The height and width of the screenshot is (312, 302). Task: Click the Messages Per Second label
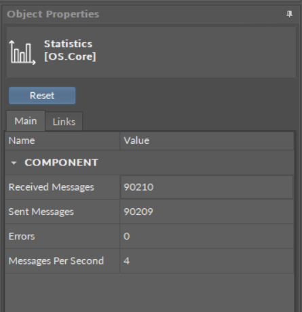click(56, 261)
